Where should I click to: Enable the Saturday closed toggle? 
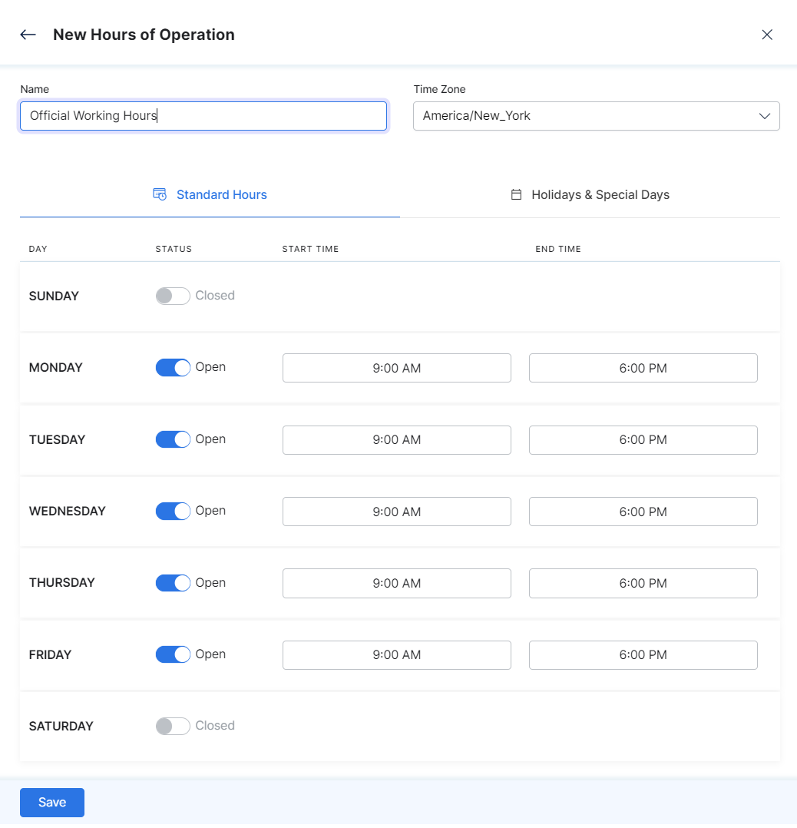[x=172, y=726]
